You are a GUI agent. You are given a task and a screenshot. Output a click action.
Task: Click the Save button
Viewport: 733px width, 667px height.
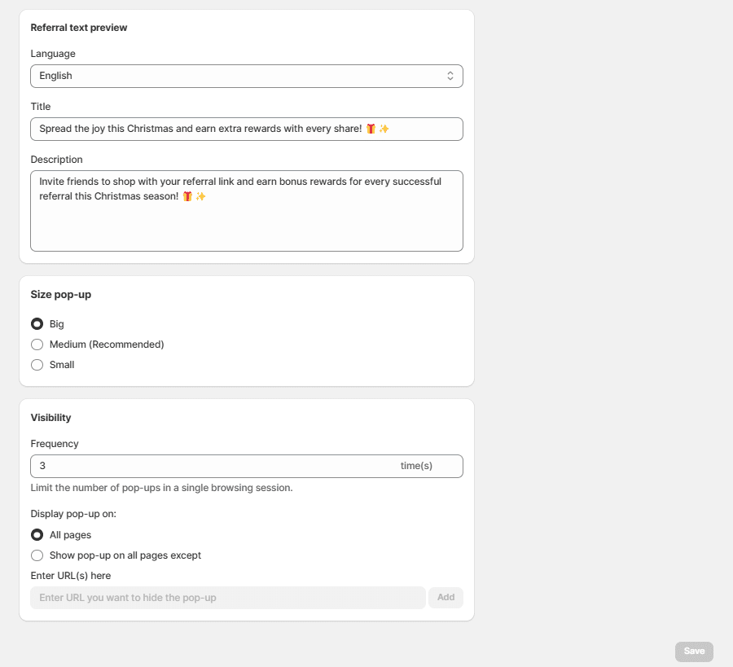(694, 652)
